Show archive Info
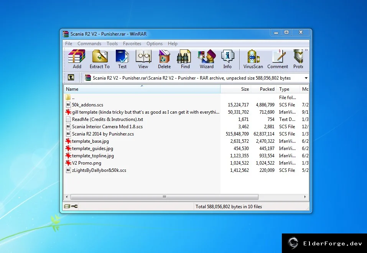This screenshot has width=367, height=253. [227, 59]
